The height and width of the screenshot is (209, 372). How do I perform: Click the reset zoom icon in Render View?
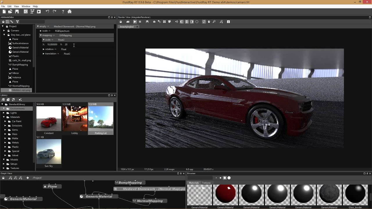coord(221,22)
